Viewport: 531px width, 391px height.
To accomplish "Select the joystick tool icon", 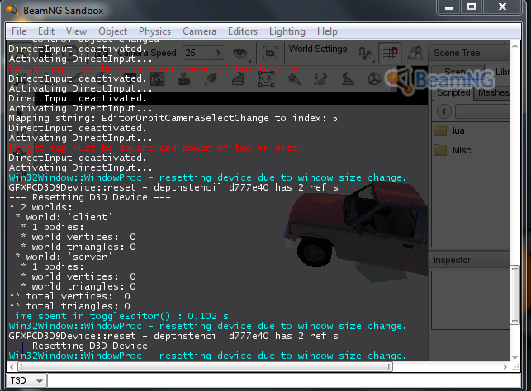I will tap(183, 79).
